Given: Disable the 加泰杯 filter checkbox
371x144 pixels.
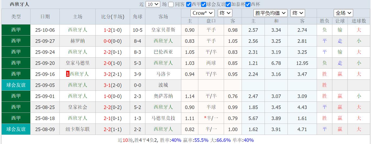Looking at the screenshot, I should click(228, 4).
